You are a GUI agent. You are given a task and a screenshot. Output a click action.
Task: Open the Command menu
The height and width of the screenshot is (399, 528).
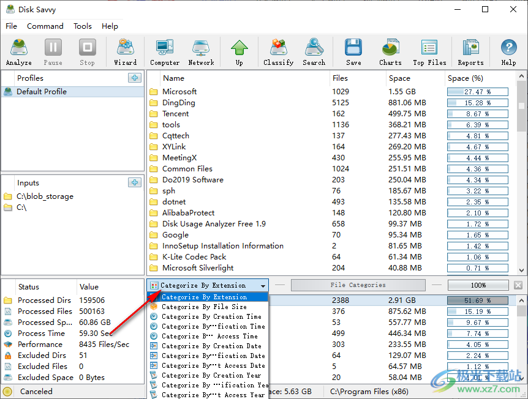(45, 26)
